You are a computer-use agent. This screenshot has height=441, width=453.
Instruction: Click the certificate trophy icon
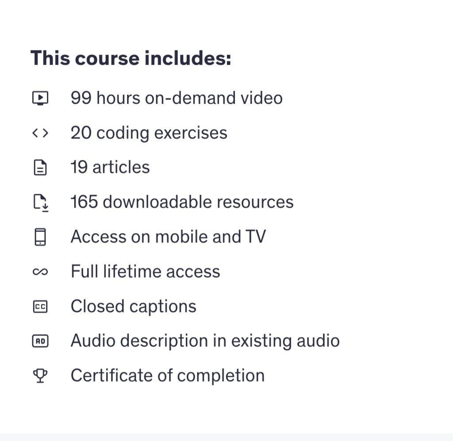40,376
